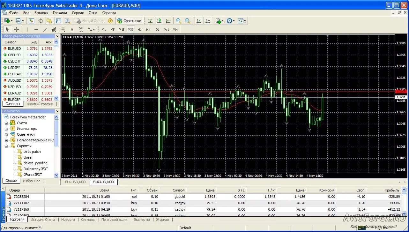Click the Zoom Out magnifier icon
This screenshot has height=232, width=409.
click(188, 21)
